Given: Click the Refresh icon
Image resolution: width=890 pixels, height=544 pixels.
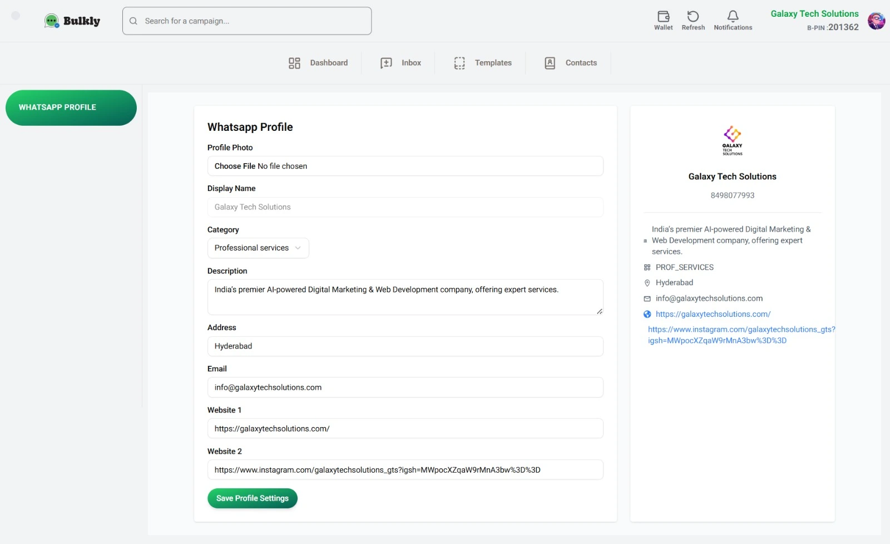Looking at the screenshot, I should (693, 17).
